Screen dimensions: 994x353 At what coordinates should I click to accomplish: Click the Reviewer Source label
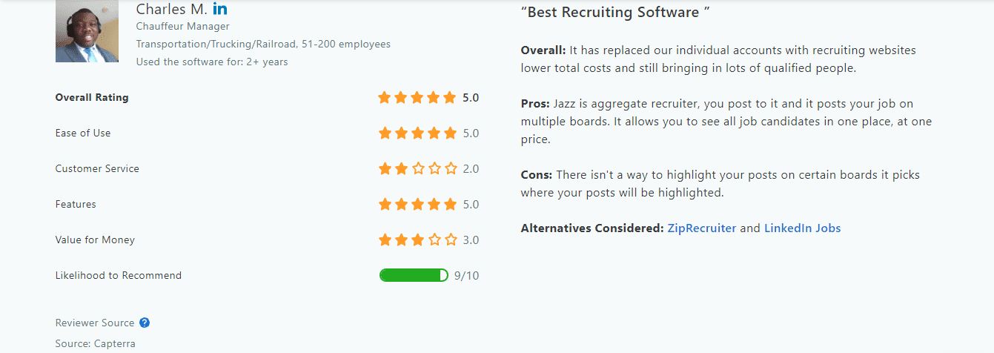(95, 323)
